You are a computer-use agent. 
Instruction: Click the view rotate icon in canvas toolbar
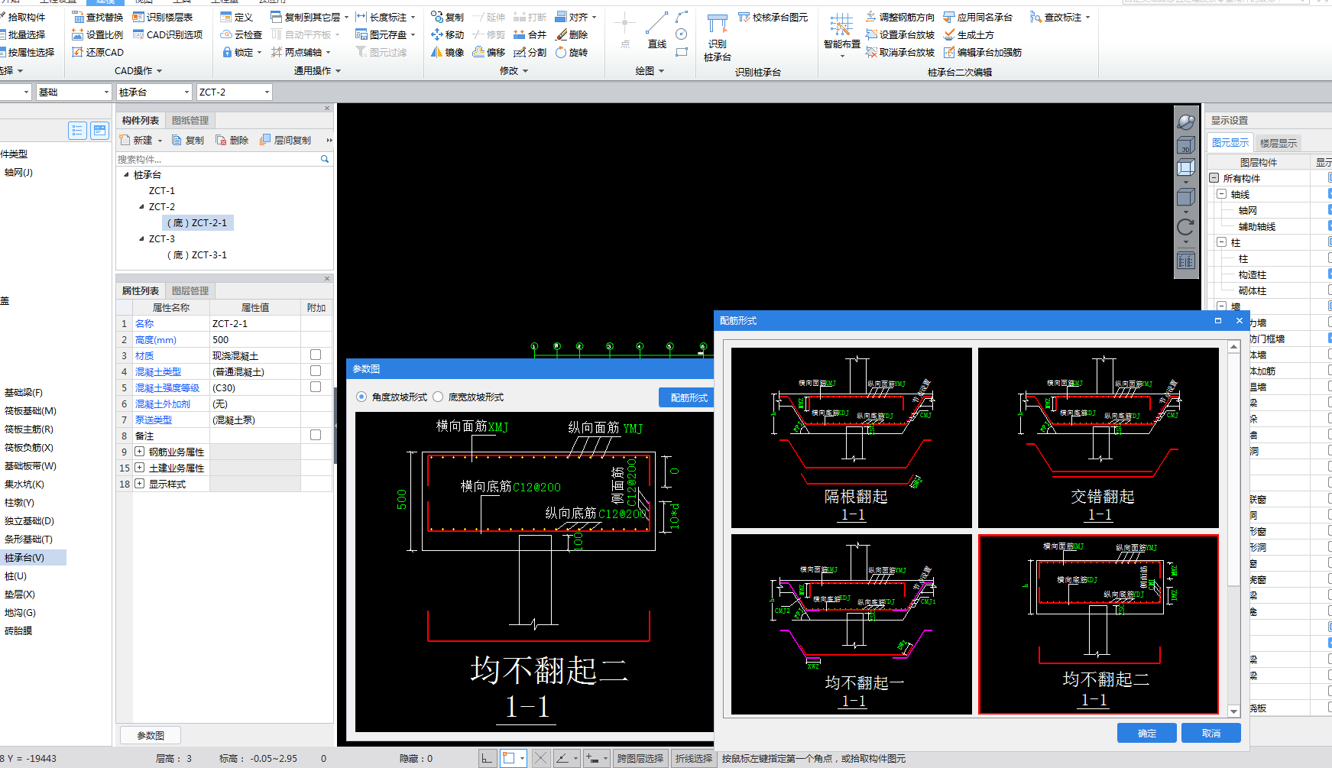click(x=1185, y=226)
